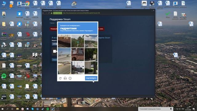Open This PC desktop icon
The height and width of the screenshot is (111, 197).
(4, 5)
